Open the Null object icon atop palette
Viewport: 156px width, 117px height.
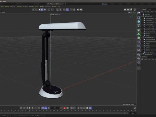139,13
